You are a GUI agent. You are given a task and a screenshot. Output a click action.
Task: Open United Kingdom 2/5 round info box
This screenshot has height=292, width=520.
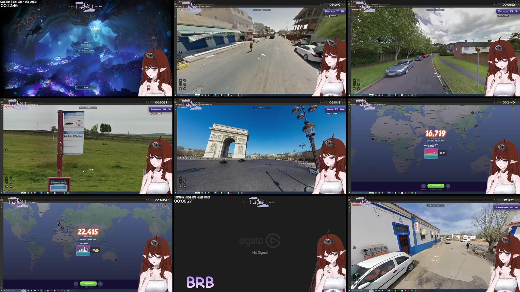[508, 12]
